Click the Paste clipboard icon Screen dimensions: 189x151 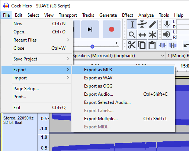point(152,45)
